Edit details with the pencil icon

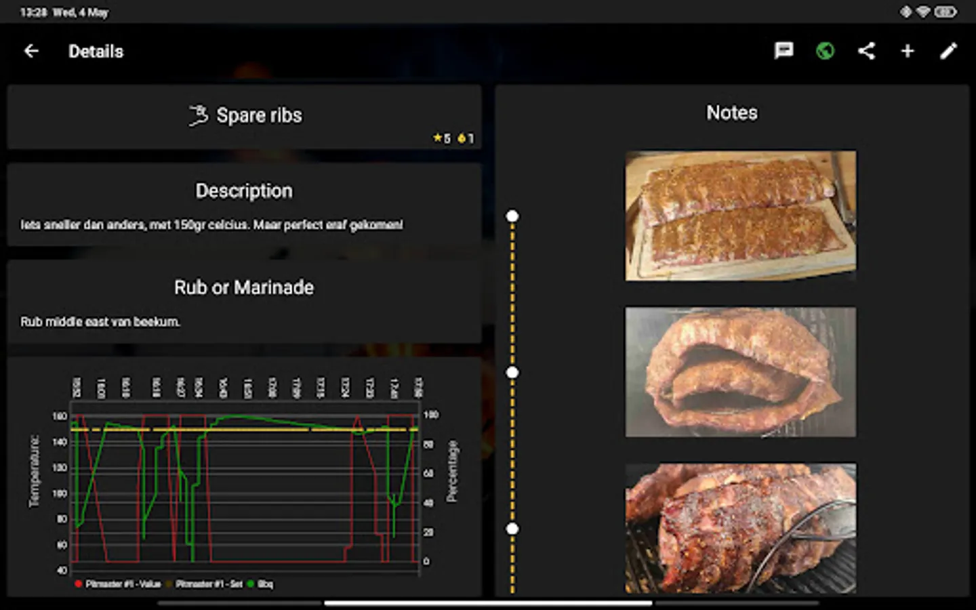948,51
